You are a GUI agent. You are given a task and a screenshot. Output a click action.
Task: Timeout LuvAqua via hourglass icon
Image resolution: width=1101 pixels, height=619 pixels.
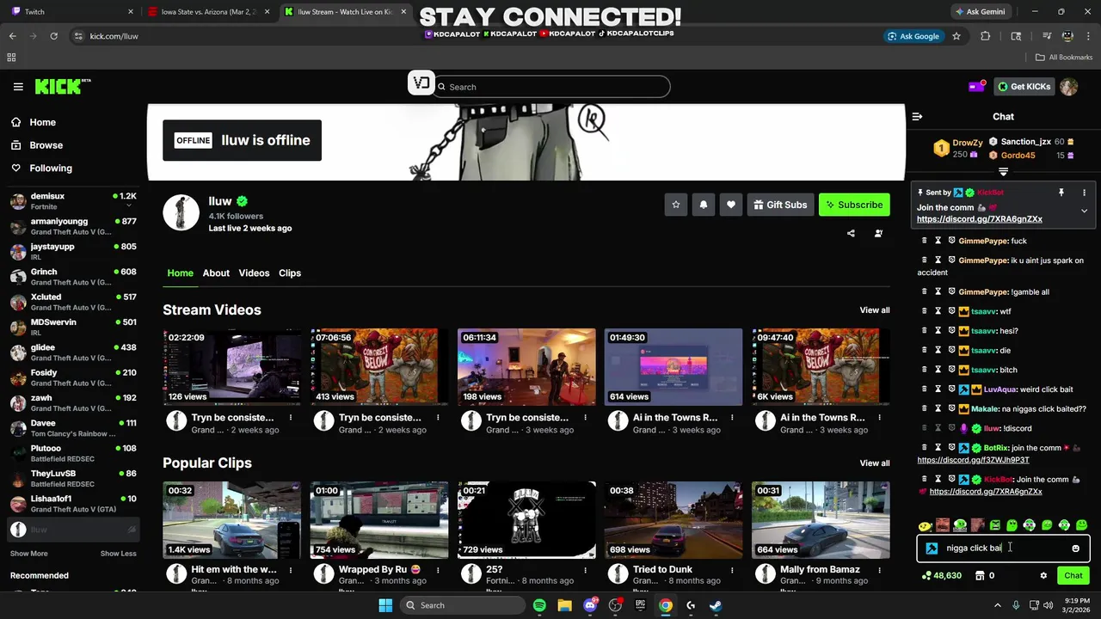[938, 389]
